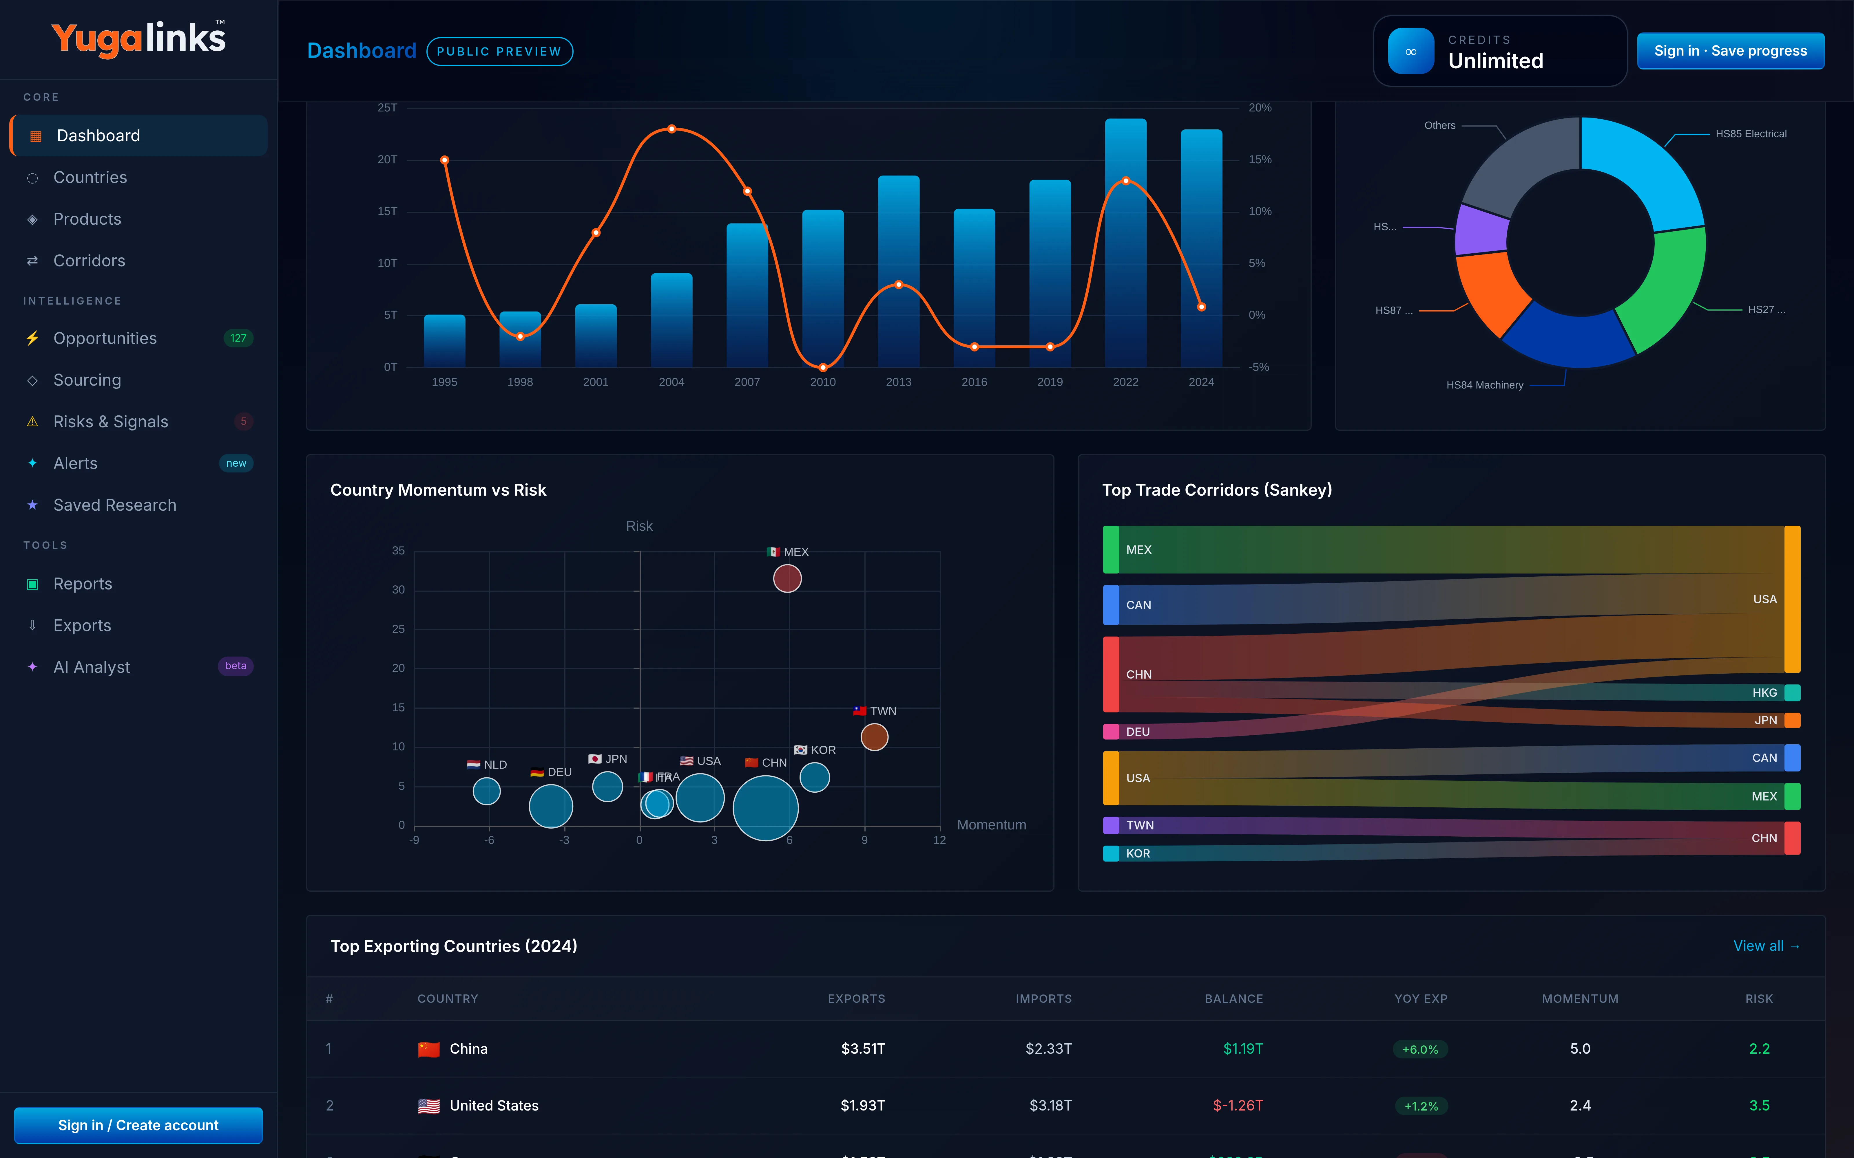Navigate to Corridors
1854x1158 pixels.
click(139, 261)
